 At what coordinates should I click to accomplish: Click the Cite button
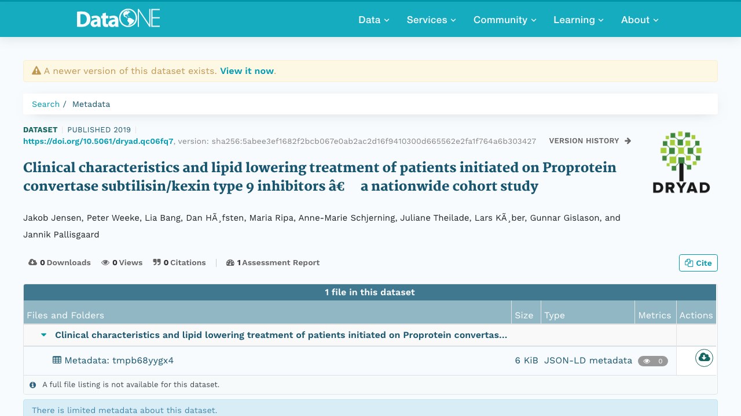[698, 263]
